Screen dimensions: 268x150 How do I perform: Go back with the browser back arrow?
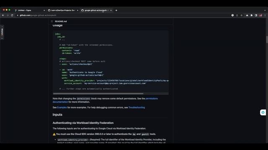3,15
